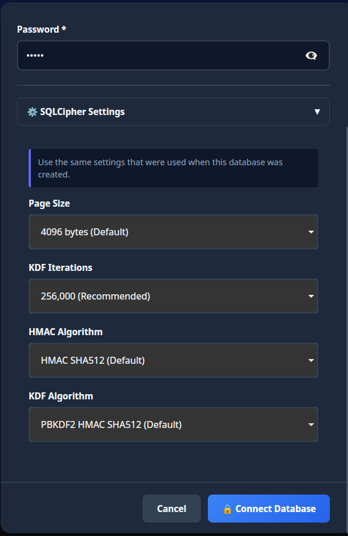This screenshot has width=348, height=536.
Task: Click the gear icon beside SQLCipher Settings
Action: point(35,111)
